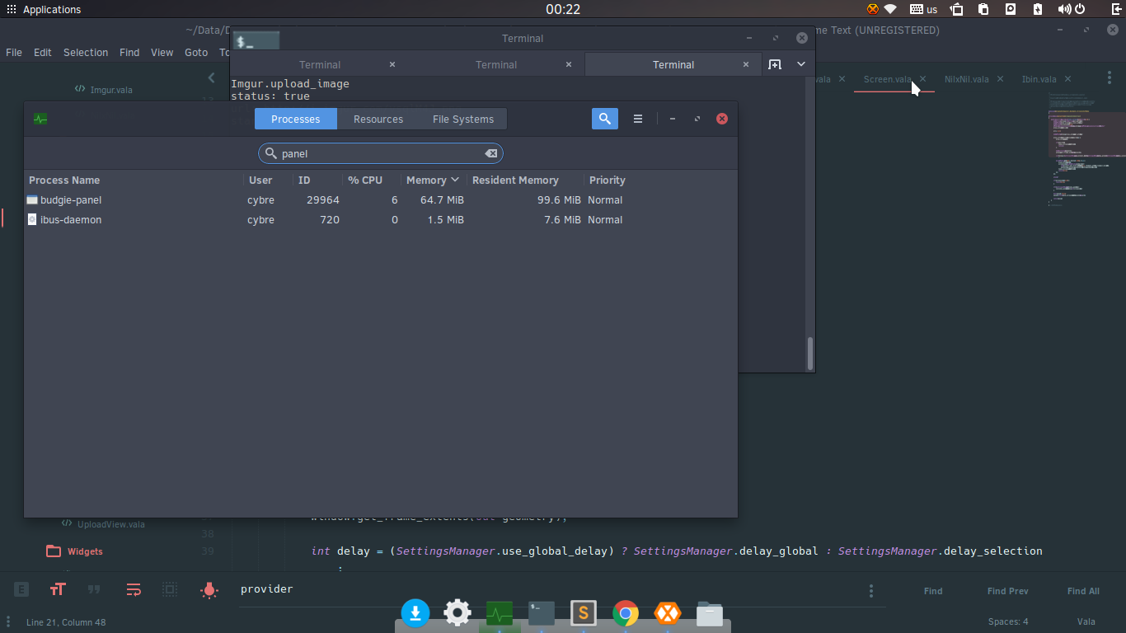Select the Ibin.vala editor tab
The image size is (1126, 633).
click(x=1039, y=79)
